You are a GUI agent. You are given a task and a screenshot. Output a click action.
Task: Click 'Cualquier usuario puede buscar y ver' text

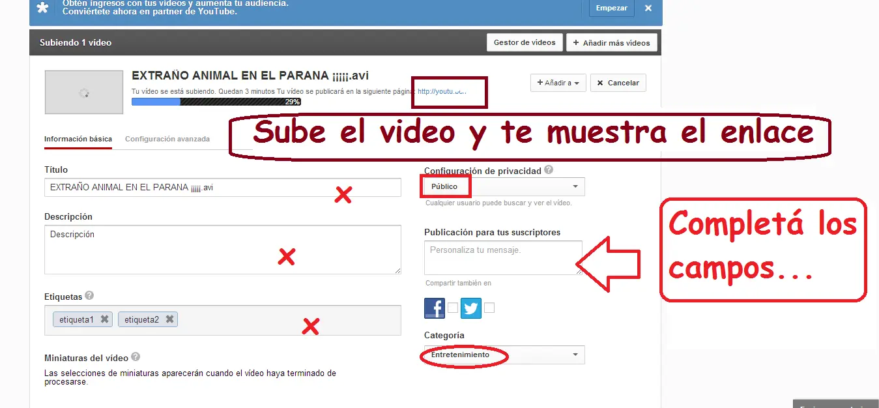(498, 203)
